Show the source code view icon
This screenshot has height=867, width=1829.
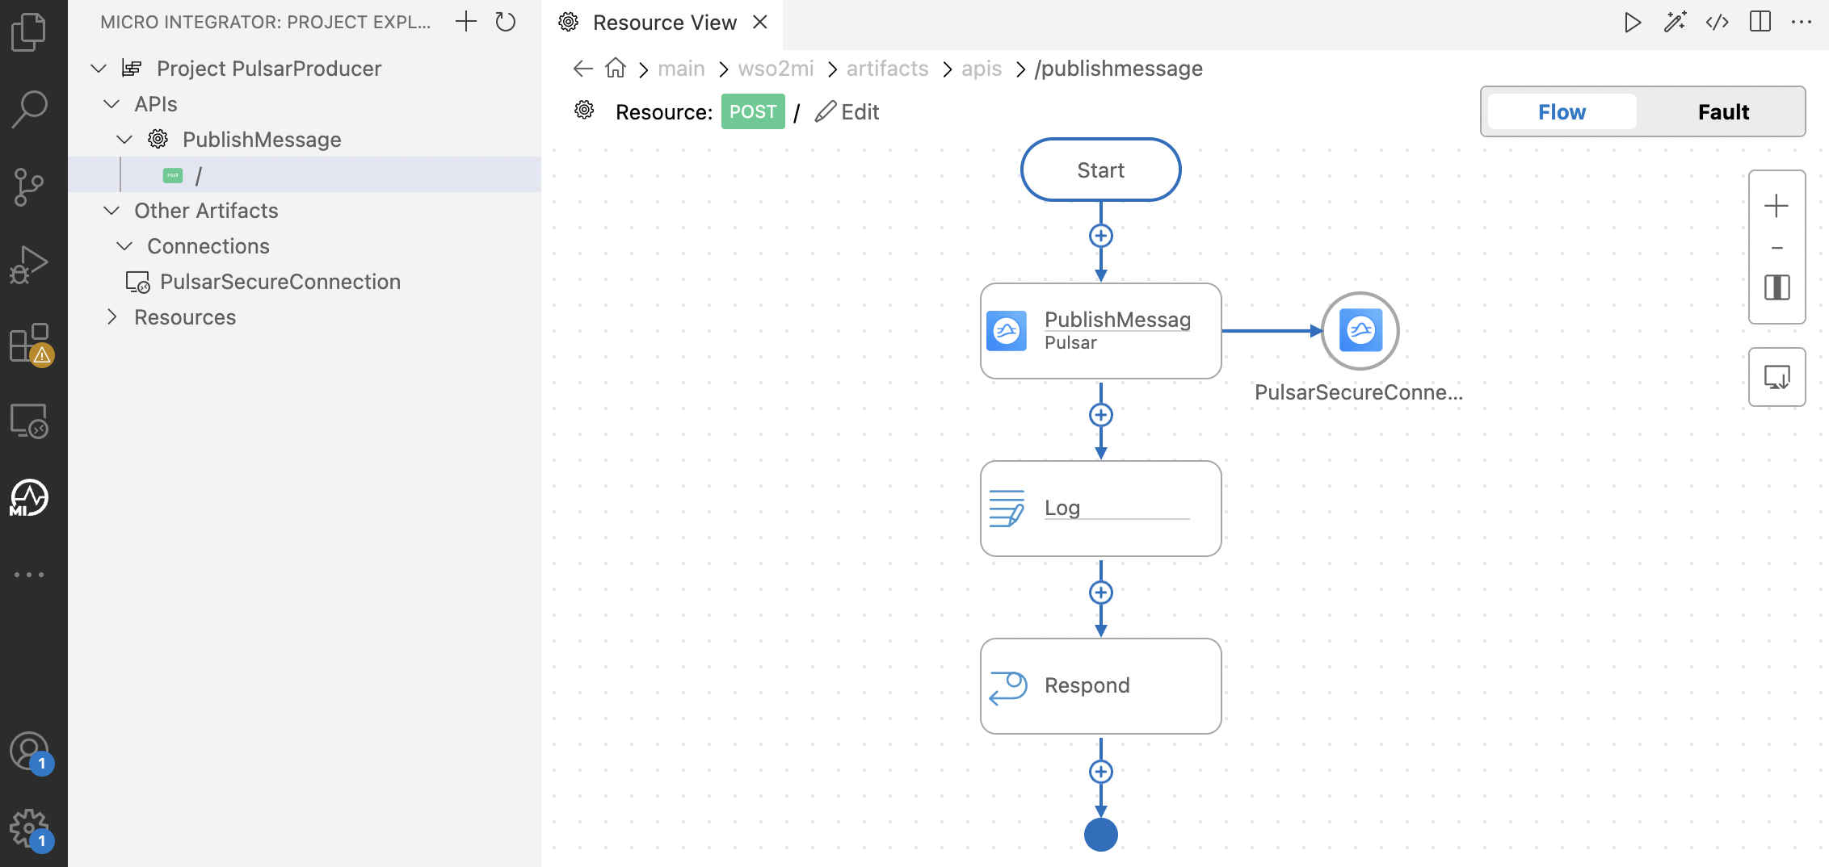pyautogui.click(x=1718, y=23)
